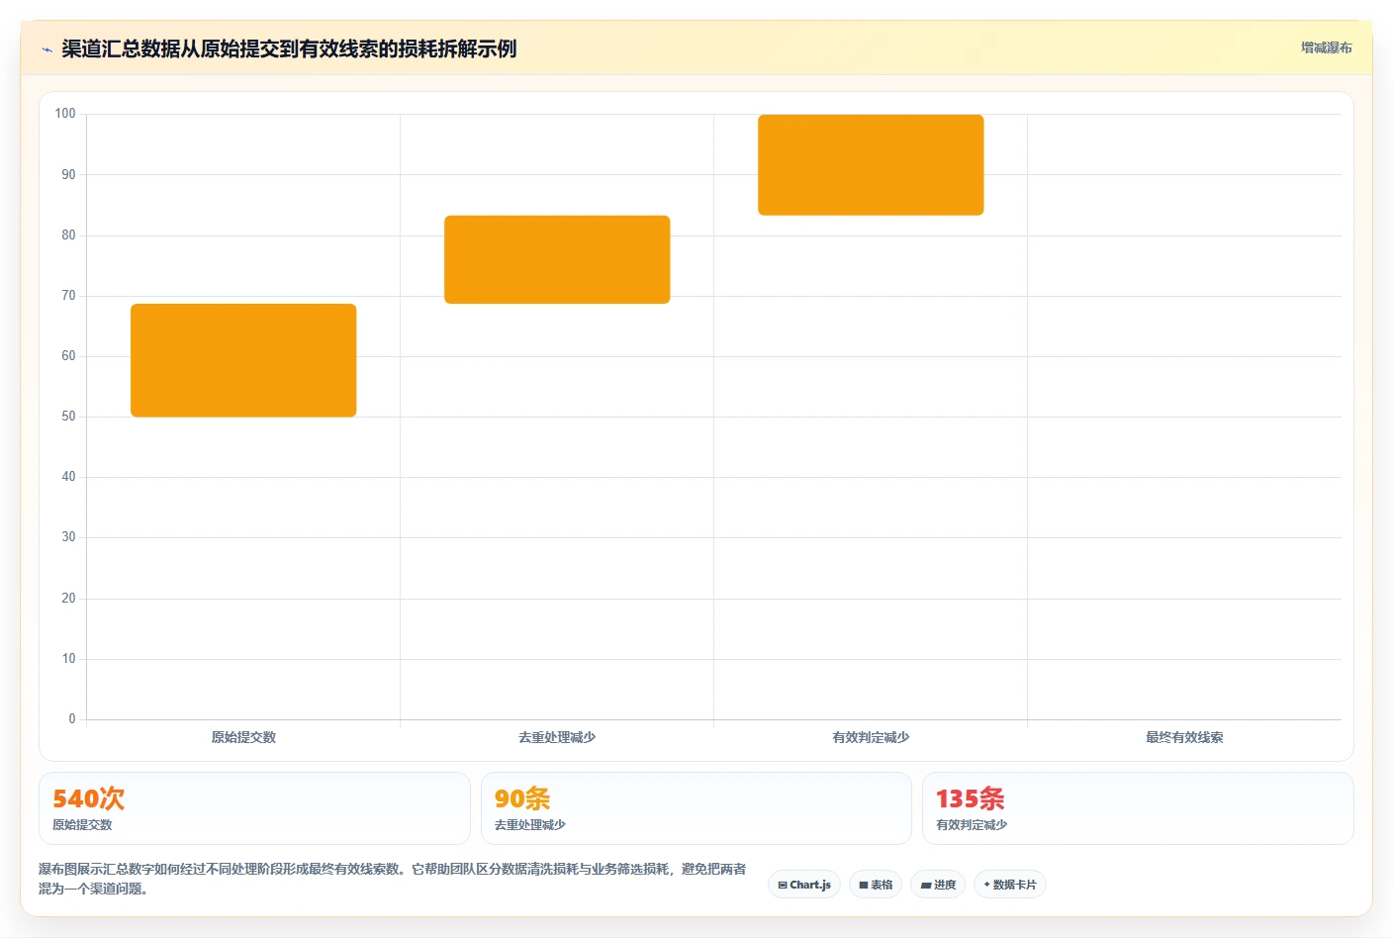Open the 540次 stat card

coord(254,808)
